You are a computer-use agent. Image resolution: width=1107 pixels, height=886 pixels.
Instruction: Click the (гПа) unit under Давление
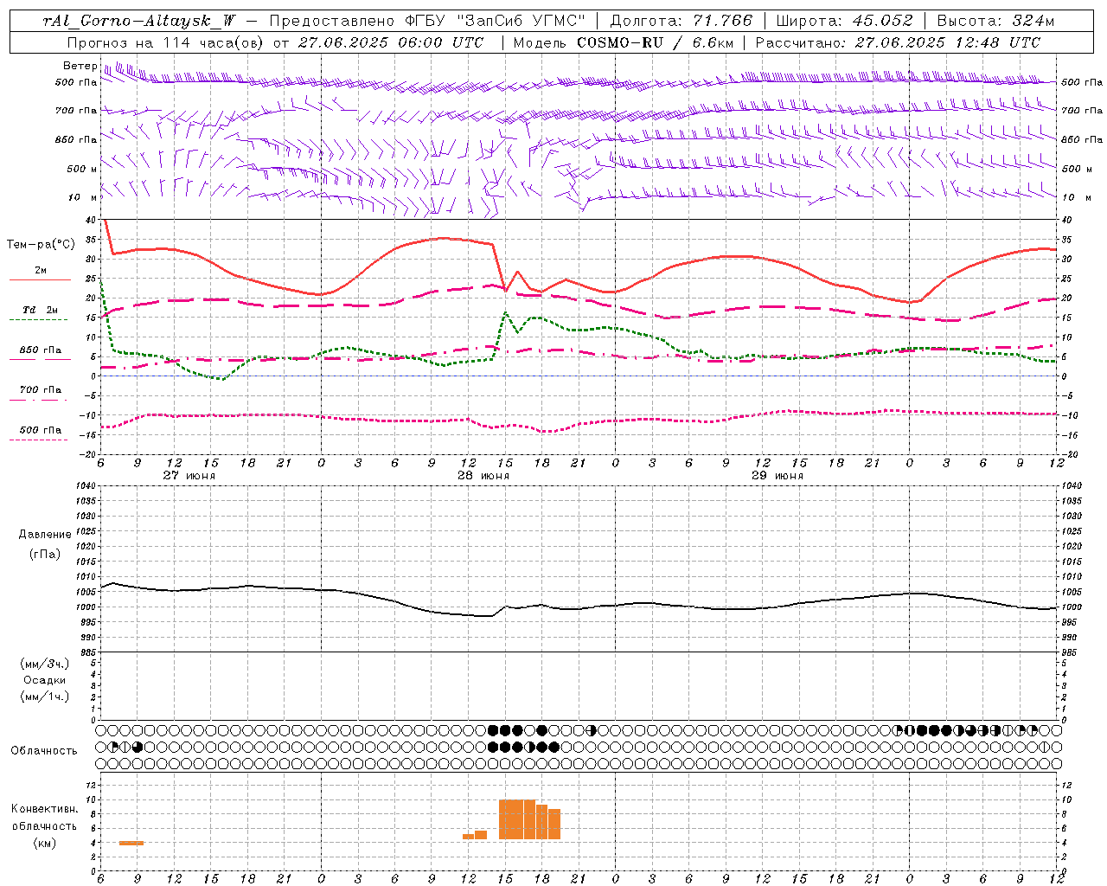pyautogui.click(x=45, y=554)
